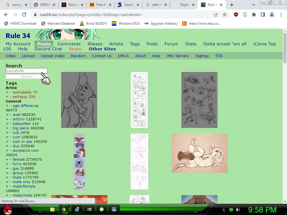This screenshot has height=215, width=287.
Task: Show hidden system tray icons
Action: tap(224, 210)
